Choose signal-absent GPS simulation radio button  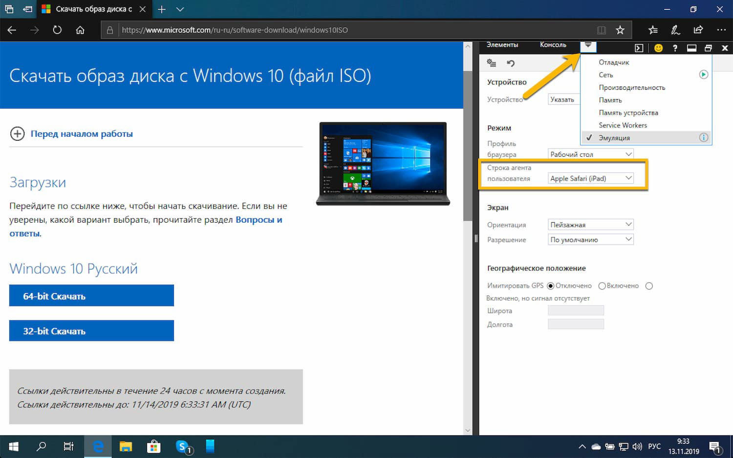click(648, 286)
